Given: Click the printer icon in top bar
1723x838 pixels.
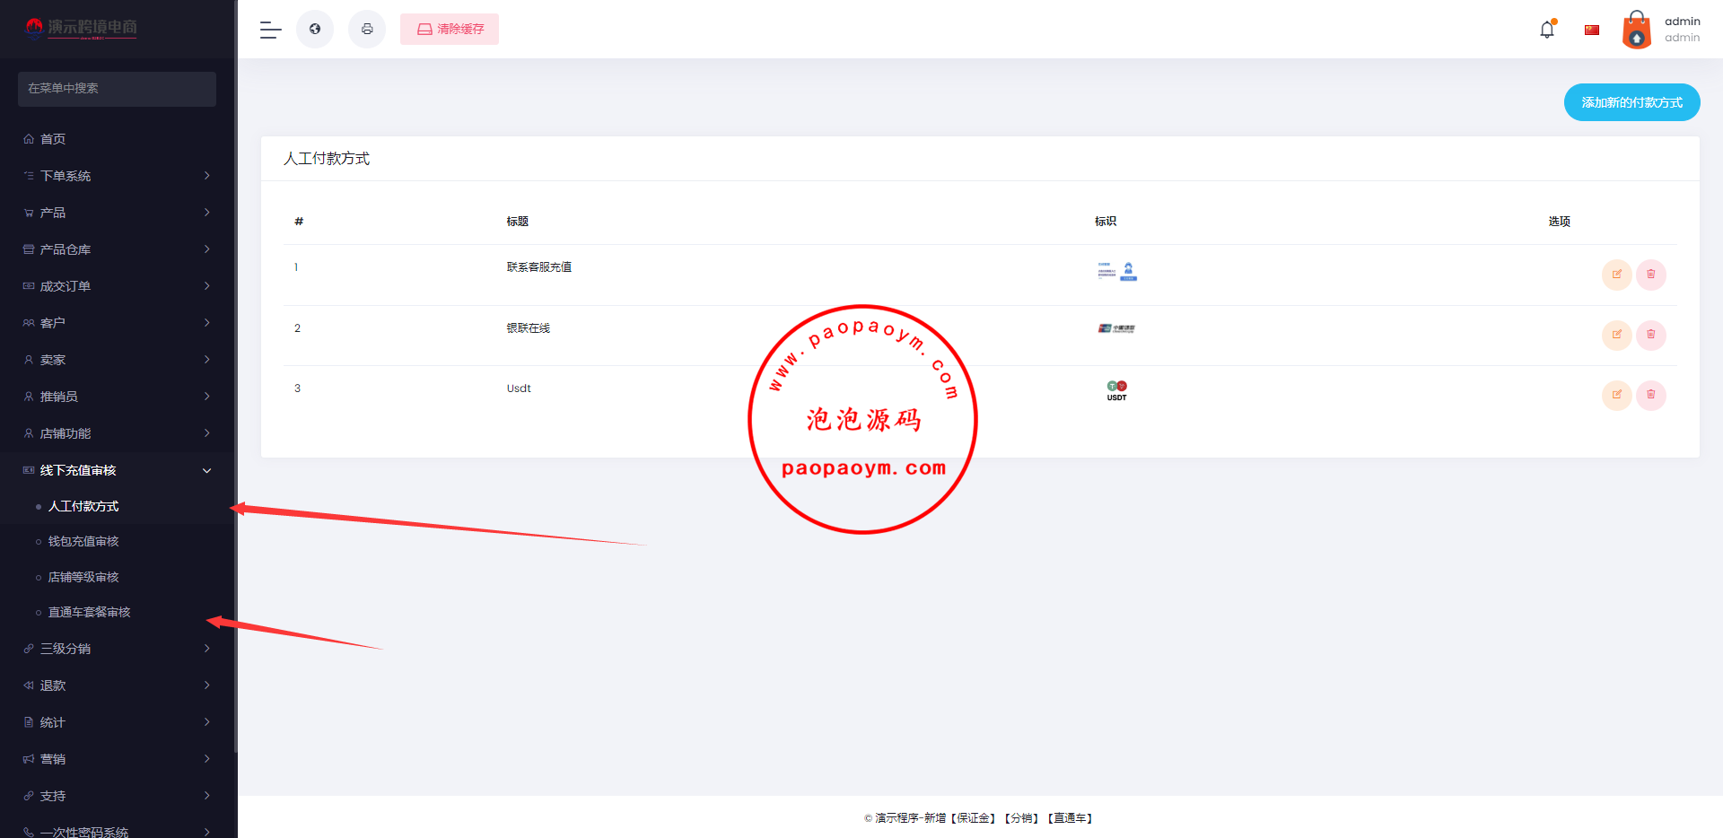Looking at the screenshot, I should coord(367,30).
